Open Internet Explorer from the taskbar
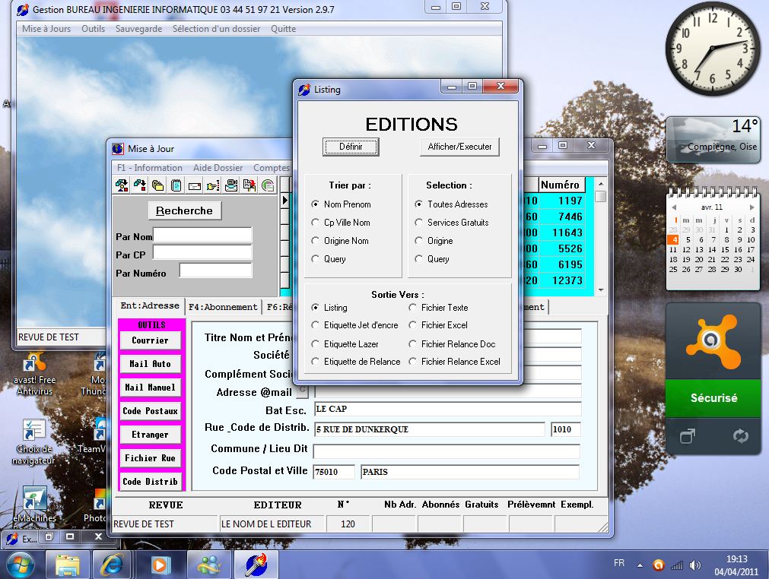Screen dimensions: 769x579 (111, 565)
